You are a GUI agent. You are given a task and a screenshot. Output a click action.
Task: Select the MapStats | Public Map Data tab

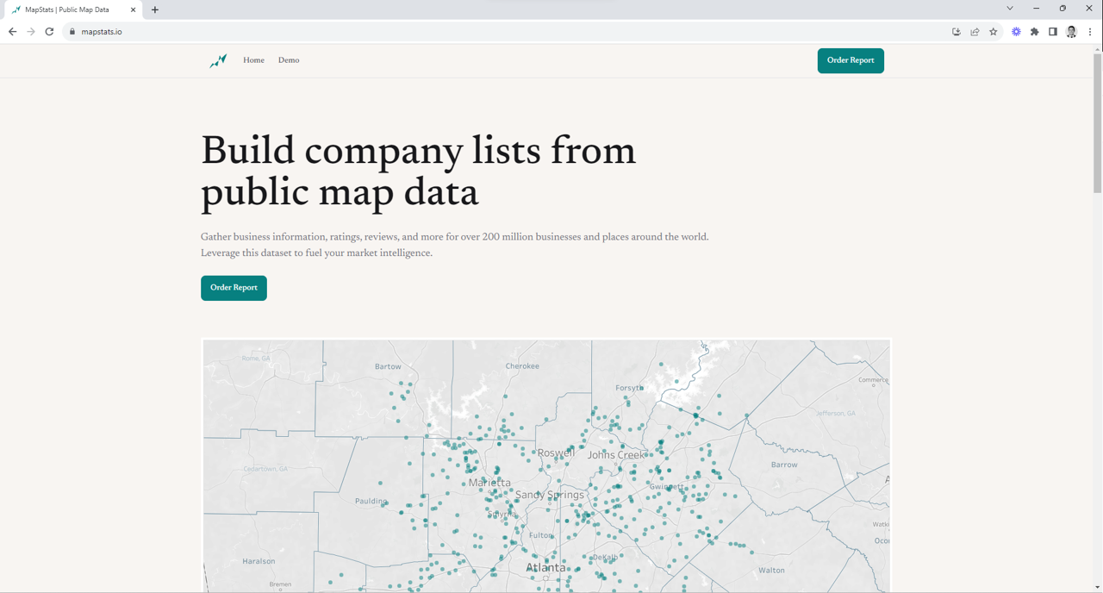(x=74, y=9)
